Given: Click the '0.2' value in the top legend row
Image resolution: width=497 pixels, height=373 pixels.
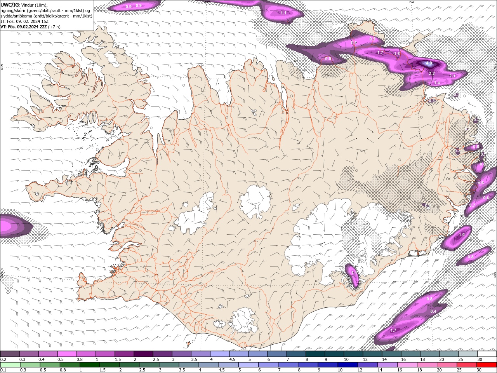Looking at the screenshot, I should (3, 359).
